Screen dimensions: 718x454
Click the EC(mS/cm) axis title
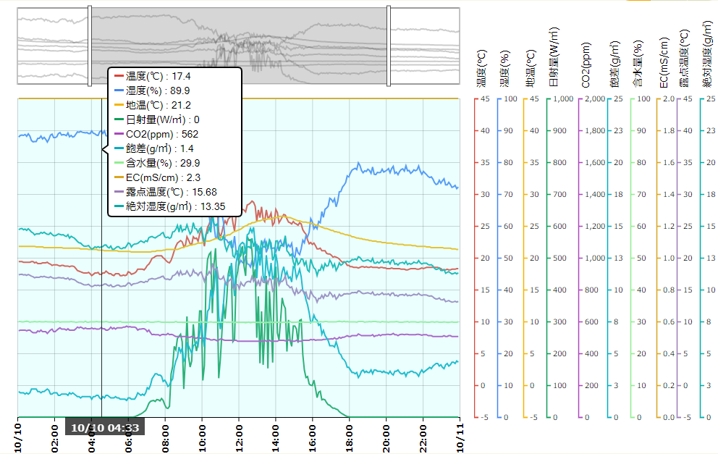pos(664,64)
